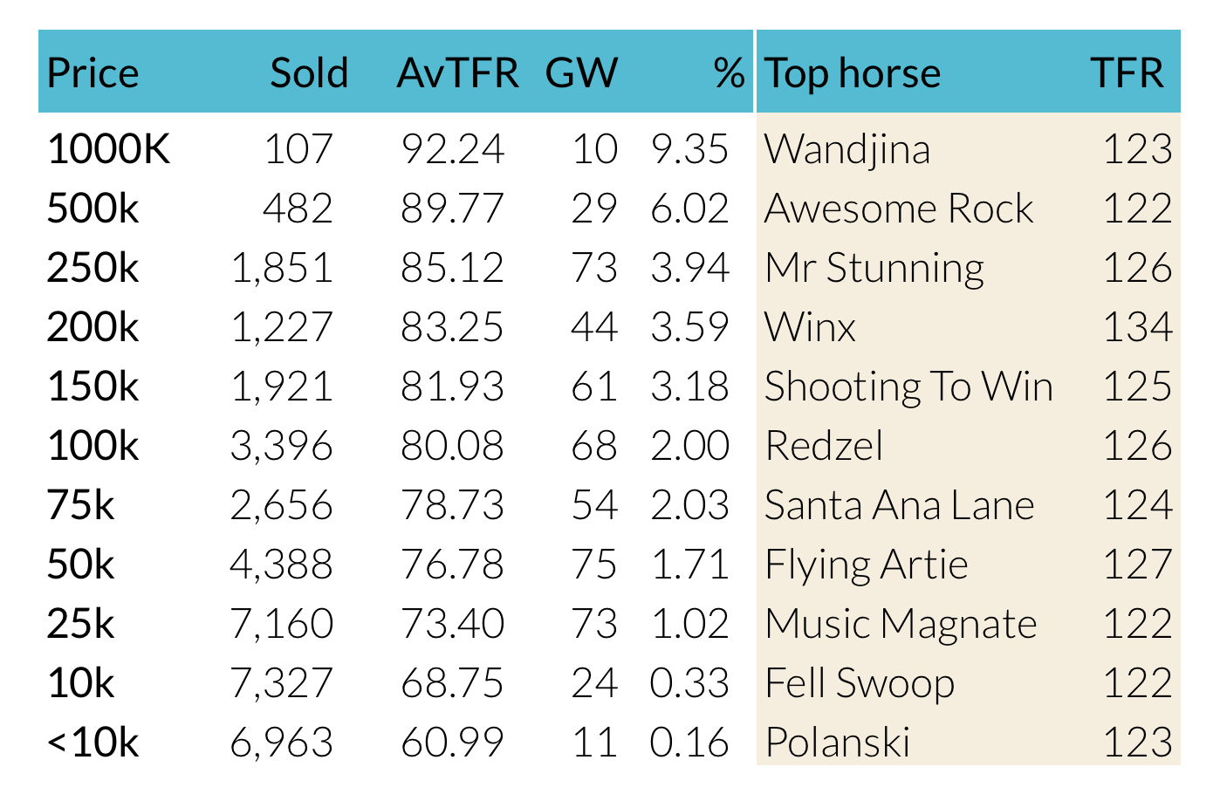Select the 1000K price row label
The height and width of the screenshot is (801, 1220).
[x=108, y=150]
